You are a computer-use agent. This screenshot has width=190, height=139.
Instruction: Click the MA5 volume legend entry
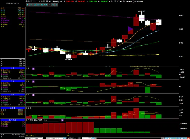click(x=13, y=112)
